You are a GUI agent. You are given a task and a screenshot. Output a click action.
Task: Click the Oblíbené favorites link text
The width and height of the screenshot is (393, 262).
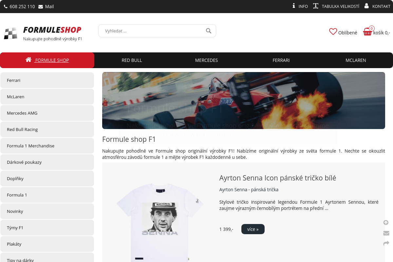(348, 33)
